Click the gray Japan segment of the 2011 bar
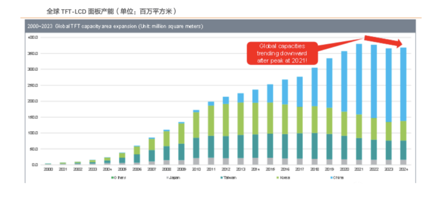 tap(211, 161)
